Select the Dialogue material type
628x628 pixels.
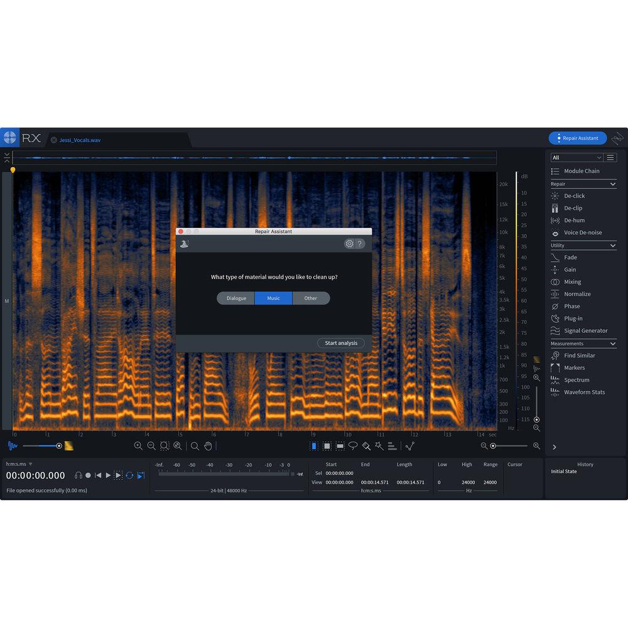tap(236, 298)
